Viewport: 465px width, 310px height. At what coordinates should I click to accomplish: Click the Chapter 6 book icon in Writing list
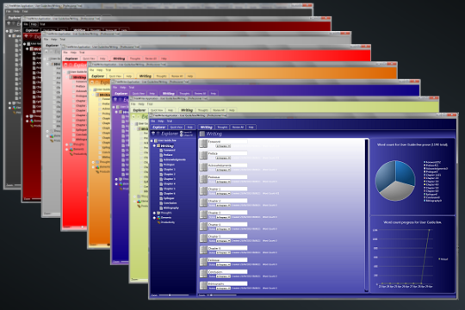pyautogui.click(x=203, y=251)
